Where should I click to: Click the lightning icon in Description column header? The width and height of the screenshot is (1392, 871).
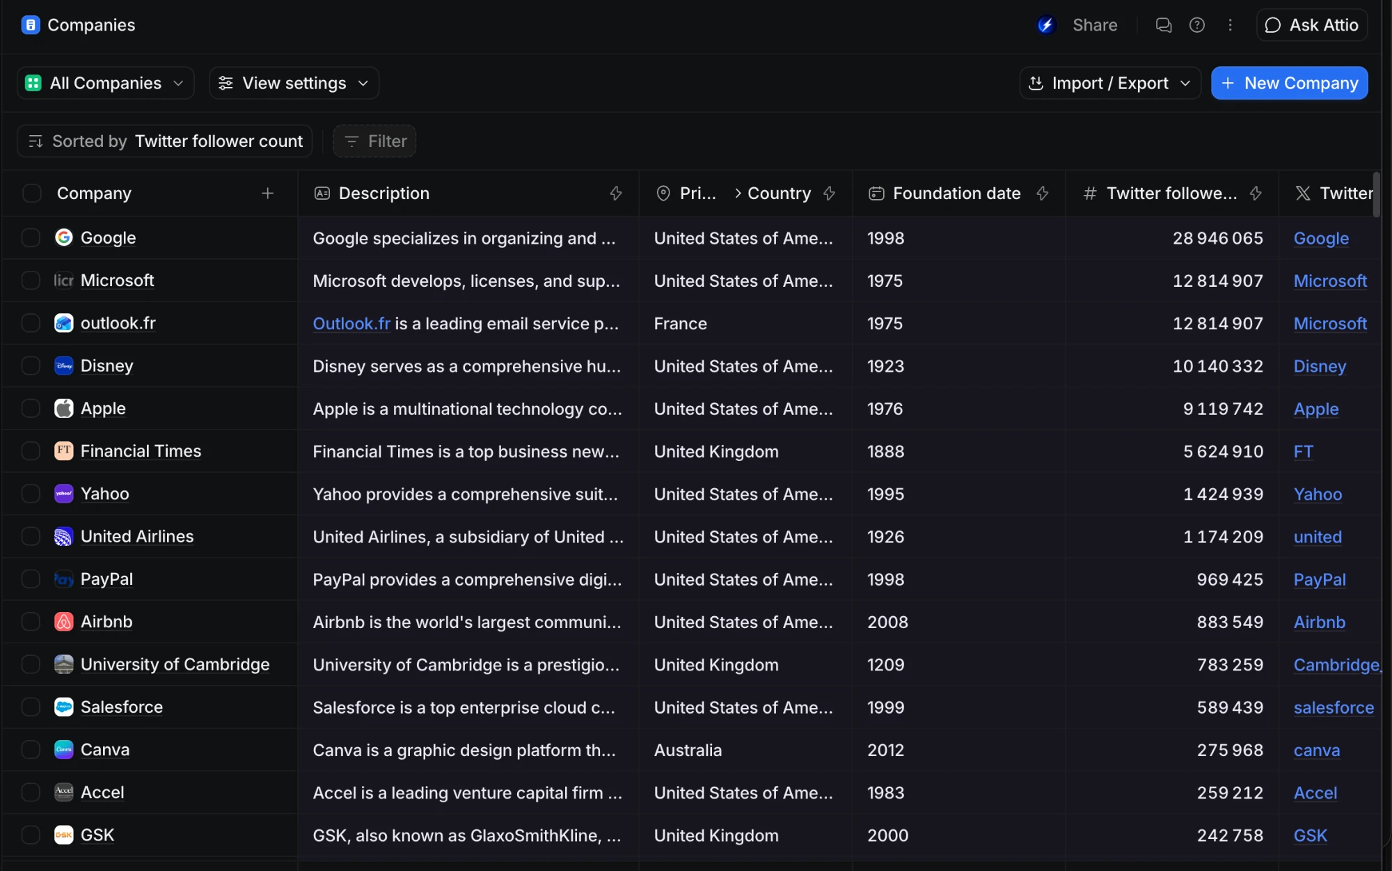pyautogui.click(x=616, y=193)
